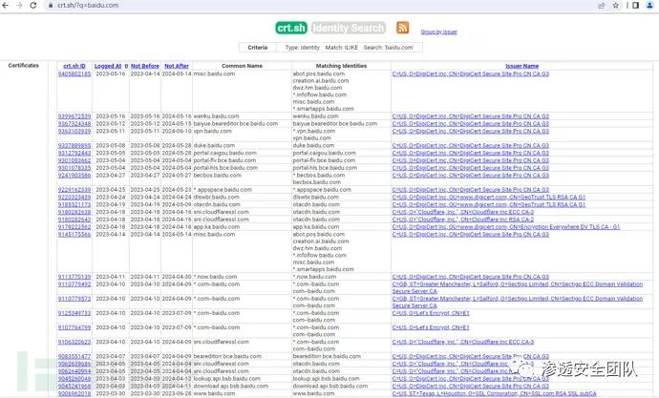This screenshot has height=398, width=659.
Task: Open the DigiCert issuer link for *.now.baidu.com
Action: point(470,277)
